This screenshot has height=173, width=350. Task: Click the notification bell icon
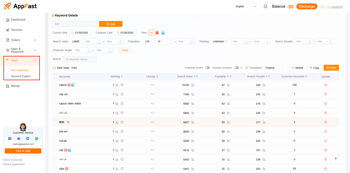click(265, 6)
